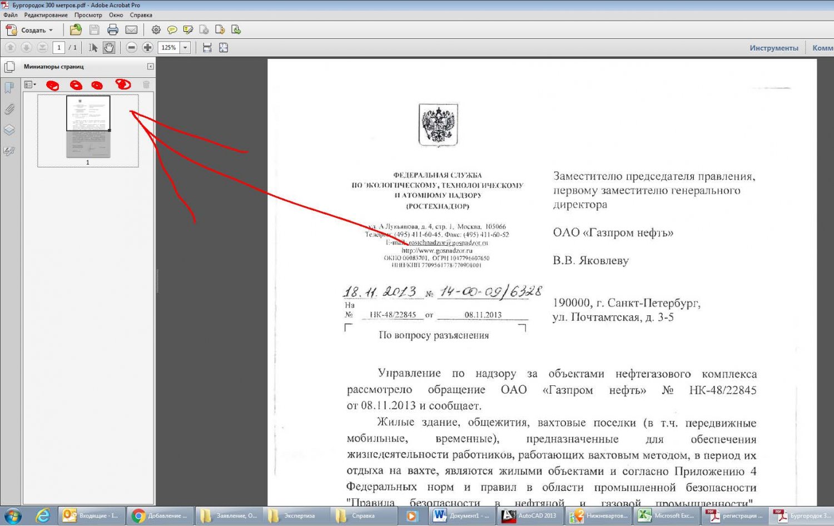Click the Send by email envelope icon
The width and height of the screenshot is (834, 526).
(131, 30)
